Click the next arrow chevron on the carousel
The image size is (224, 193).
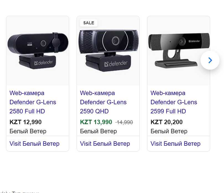tap(210, 60)
